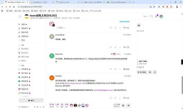Click the 1月 24 日 timeline start date

(140, 31)
